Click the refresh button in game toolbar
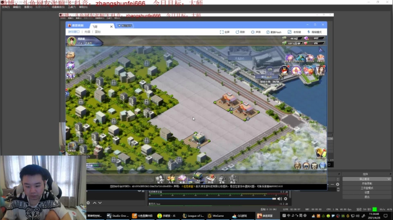Screen dimensions: 393x220 pyautogui.click(x=240, y=32)
